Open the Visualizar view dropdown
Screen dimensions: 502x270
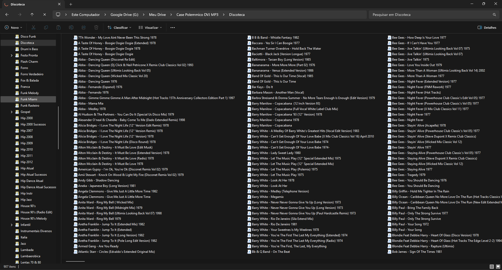150,28
